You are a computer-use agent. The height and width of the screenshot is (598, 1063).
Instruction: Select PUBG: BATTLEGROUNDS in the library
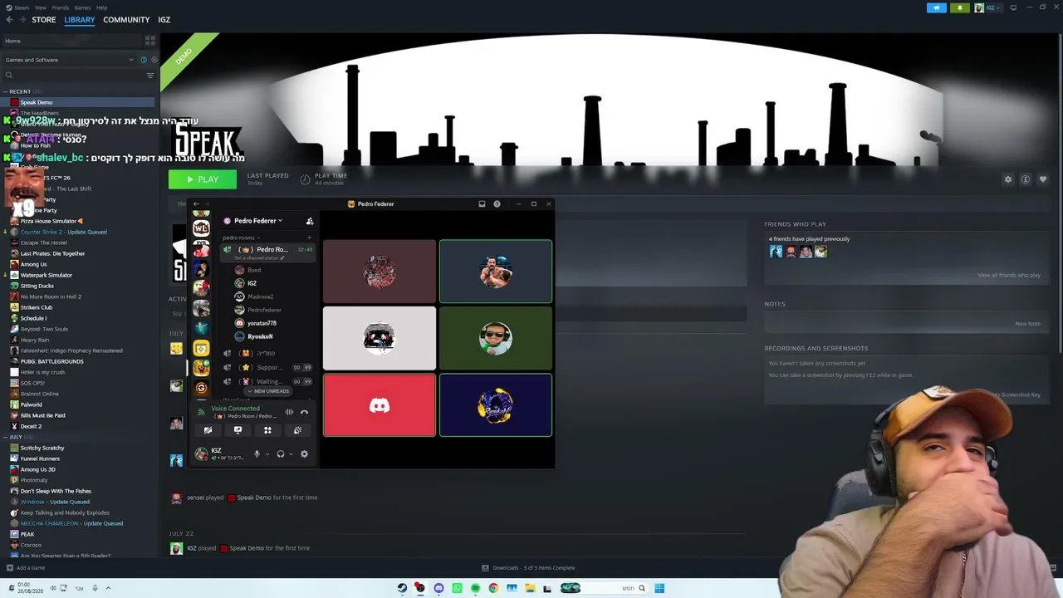[x=78, y=361]
